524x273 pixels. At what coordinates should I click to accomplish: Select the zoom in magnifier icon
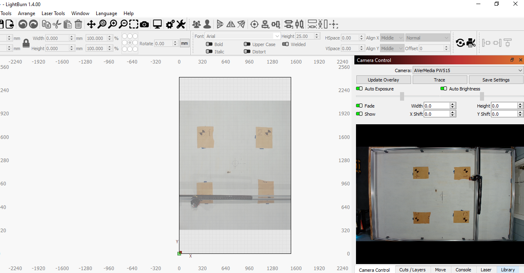point(113,24)
